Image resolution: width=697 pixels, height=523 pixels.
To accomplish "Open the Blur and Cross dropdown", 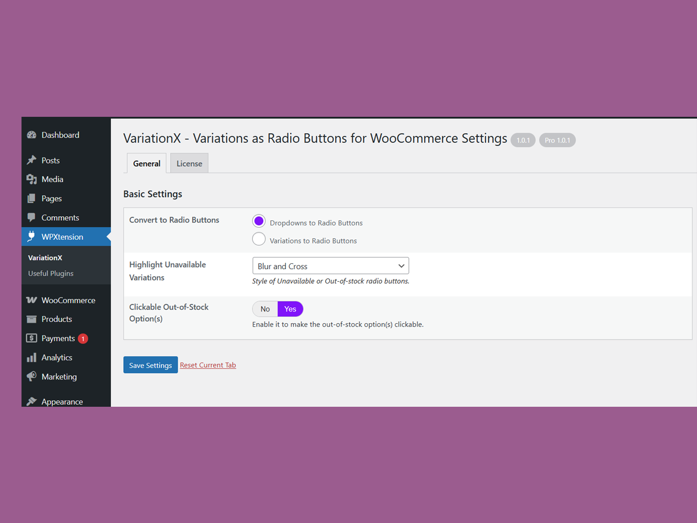I will click(330, 266).
